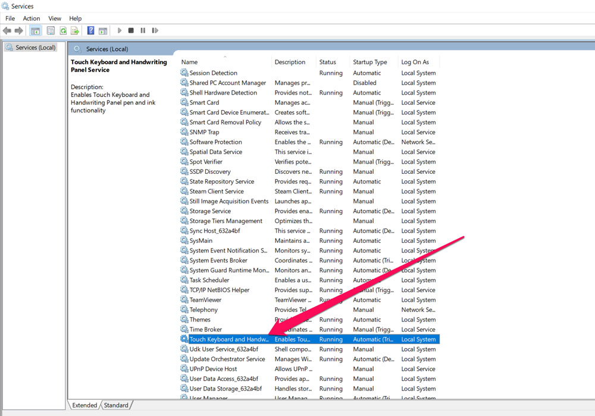The width and height of the screenshot is (595, 416).
Task: Click the gear icon beside TeamViewer
Action: click(x=184, y=299)
